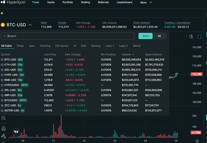Collapse the BTC-USD pair selector
The height and width of the screenshot is (143, 207).
coord(30,25)
